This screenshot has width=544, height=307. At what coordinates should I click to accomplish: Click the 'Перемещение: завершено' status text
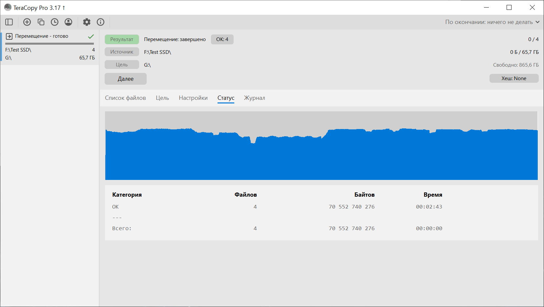[x=175, y=39]
